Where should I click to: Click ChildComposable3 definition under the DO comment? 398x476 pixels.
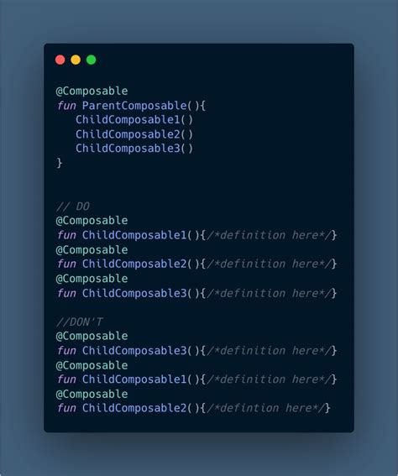(x=134, y=293)
